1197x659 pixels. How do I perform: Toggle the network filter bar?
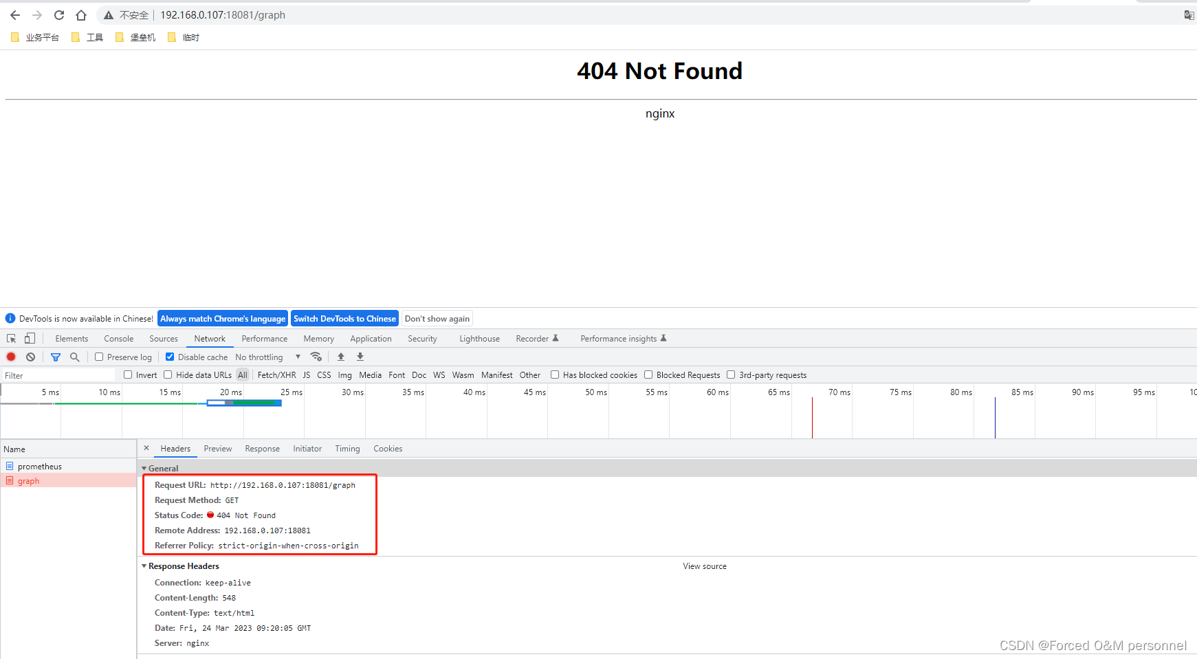coord(56,357)
